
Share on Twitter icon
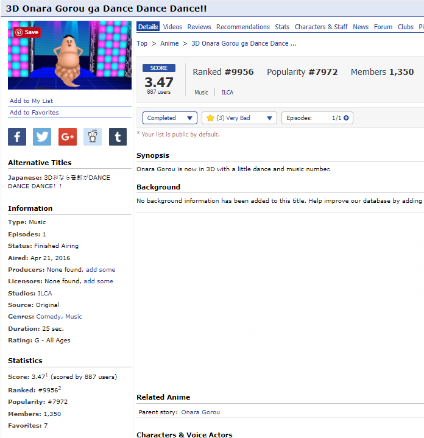[x=42, y=136]
